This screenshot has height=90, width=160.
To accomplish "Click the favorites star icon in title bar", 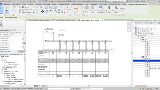I will (132, 1).
